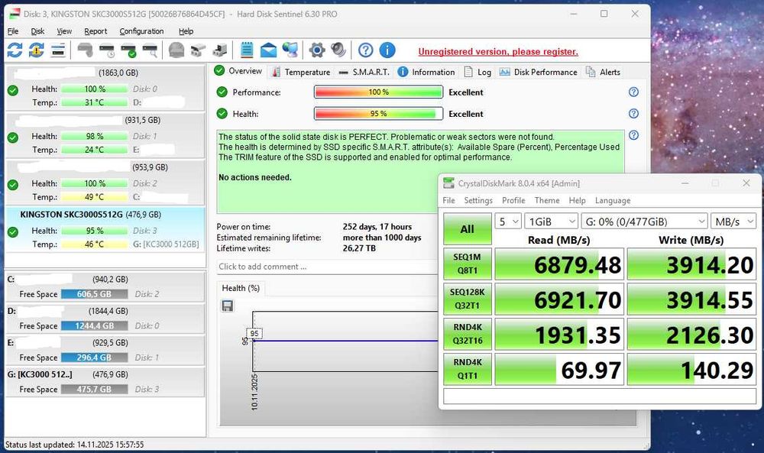Open the Profile menu in CrystalDiskMark

pos(513,200)
